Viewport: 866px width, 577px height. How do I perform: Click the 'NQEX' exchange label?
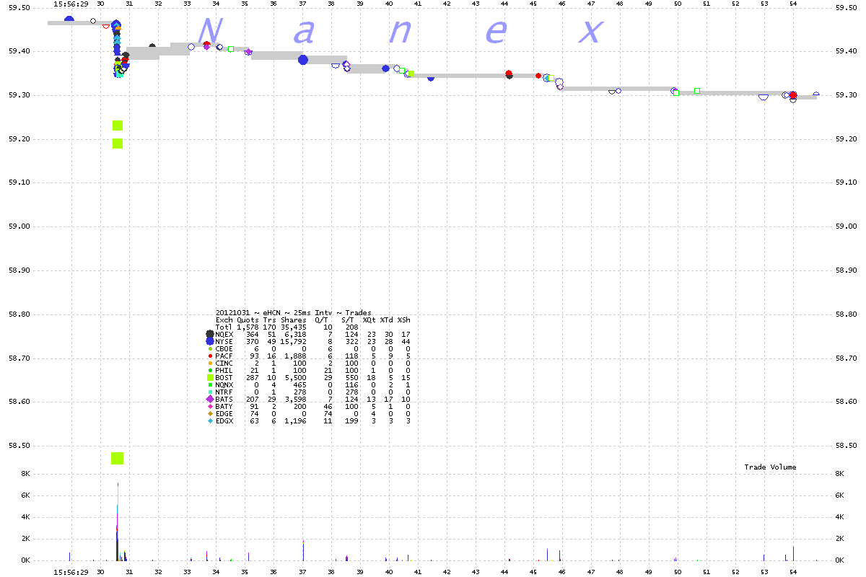tap(224, 334)
